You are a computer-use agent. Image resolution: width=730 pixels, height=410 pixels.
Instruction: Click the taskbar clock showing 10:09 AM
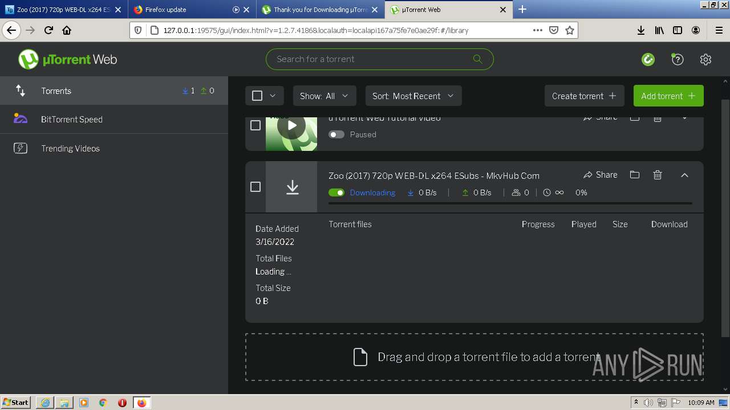tap(701, 403)
